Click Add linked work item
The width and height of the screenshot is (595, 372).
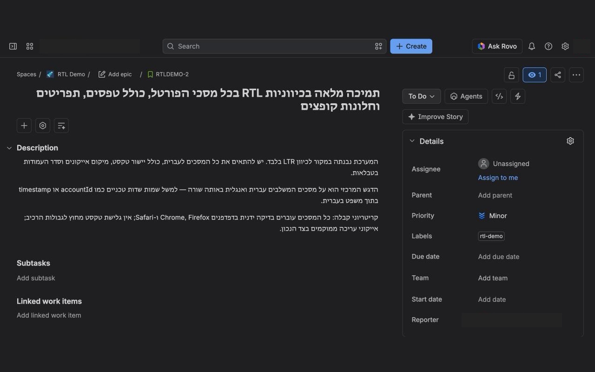click(49, 315)
